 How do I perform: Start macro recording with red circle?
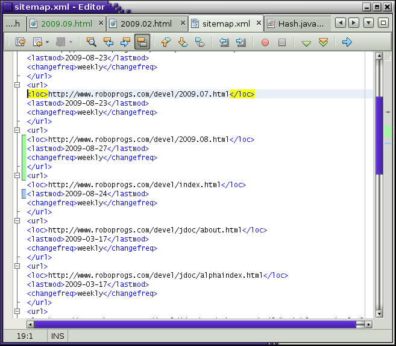click(265, 42)
